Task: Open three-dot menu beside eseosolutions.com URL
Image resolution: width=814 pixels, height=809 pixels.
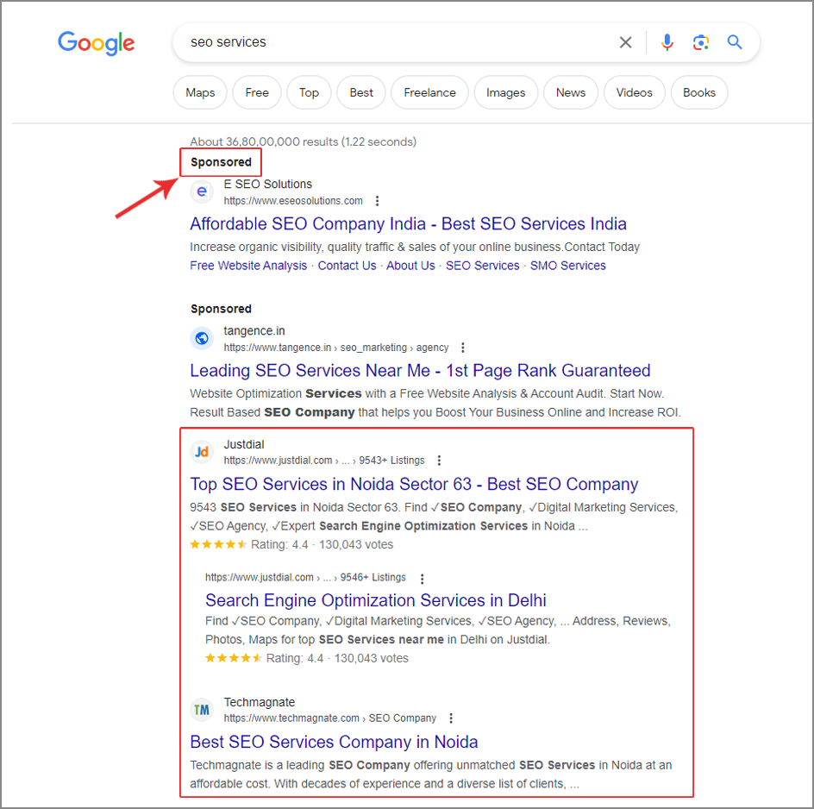Action: tap(378, 201)
